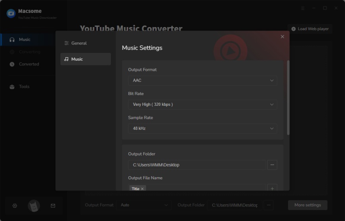Open the Sample Rate 48 kHz dropdown
The height and width of the screenshot is (221, 345).
(x=202, y=129)
